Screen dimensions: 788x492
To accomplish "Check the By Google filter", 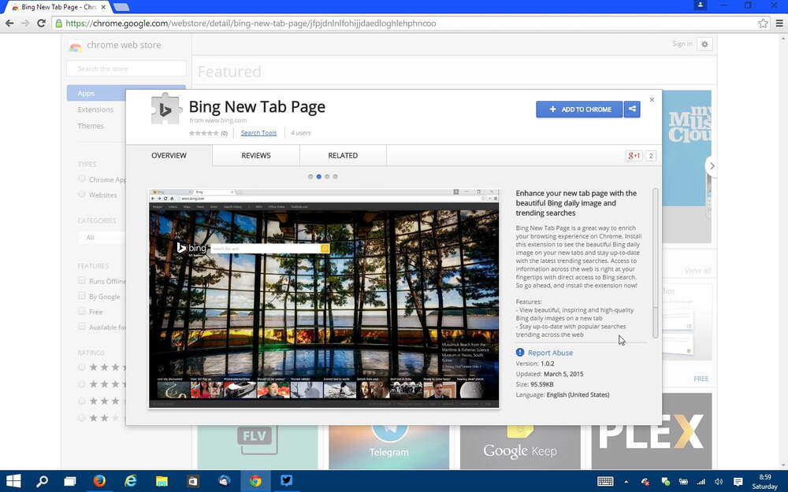I will click(x=82, y=297).
